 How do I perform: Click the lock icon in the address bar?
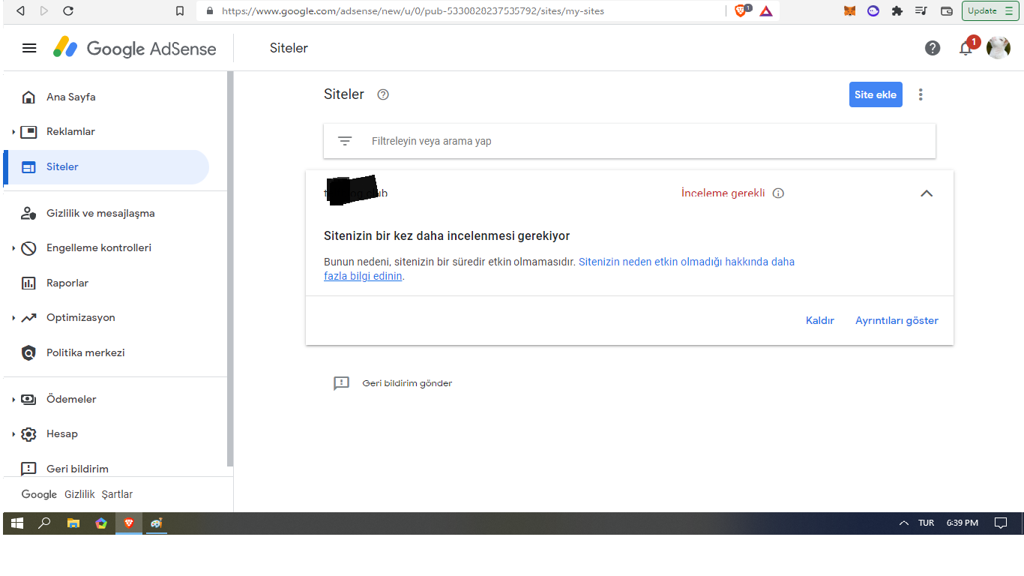[209, 11]
